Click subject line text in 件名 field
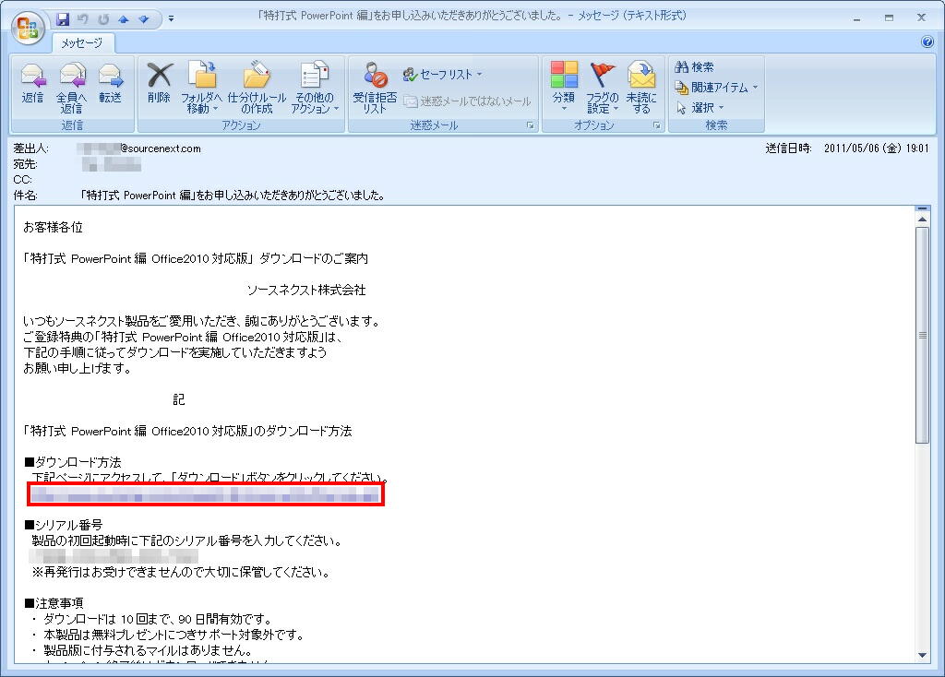This screenshot has width=945, height=677. pos(233,196)
